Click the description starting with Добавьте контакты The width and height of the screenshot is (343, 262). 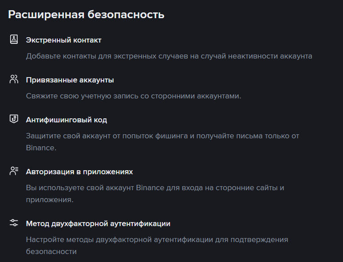169,56
